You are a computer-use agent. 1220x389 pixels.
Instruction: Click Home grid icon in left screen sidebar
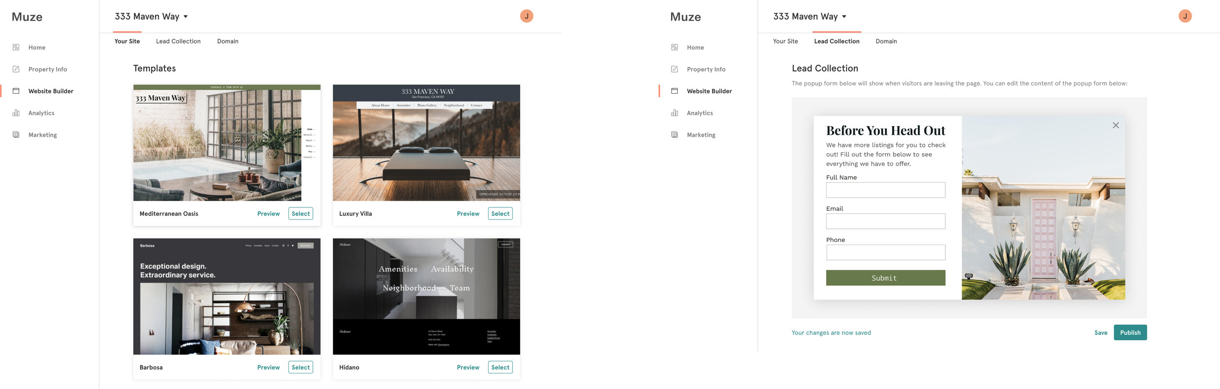[16, 47]
